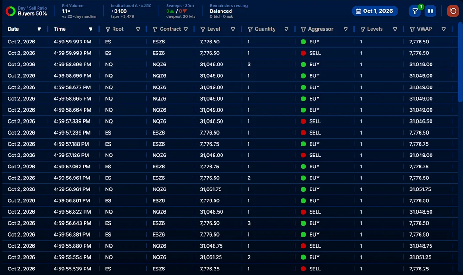
Task: Click the time 4:59:57.062 PM cell
Action: (72, 167)
